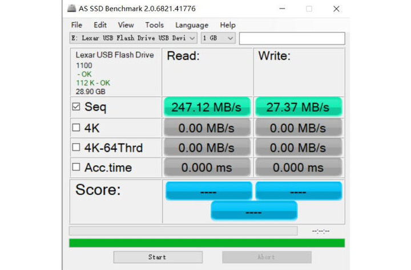
Task: Open the Language menu
Action: click(x=192, y=25)
